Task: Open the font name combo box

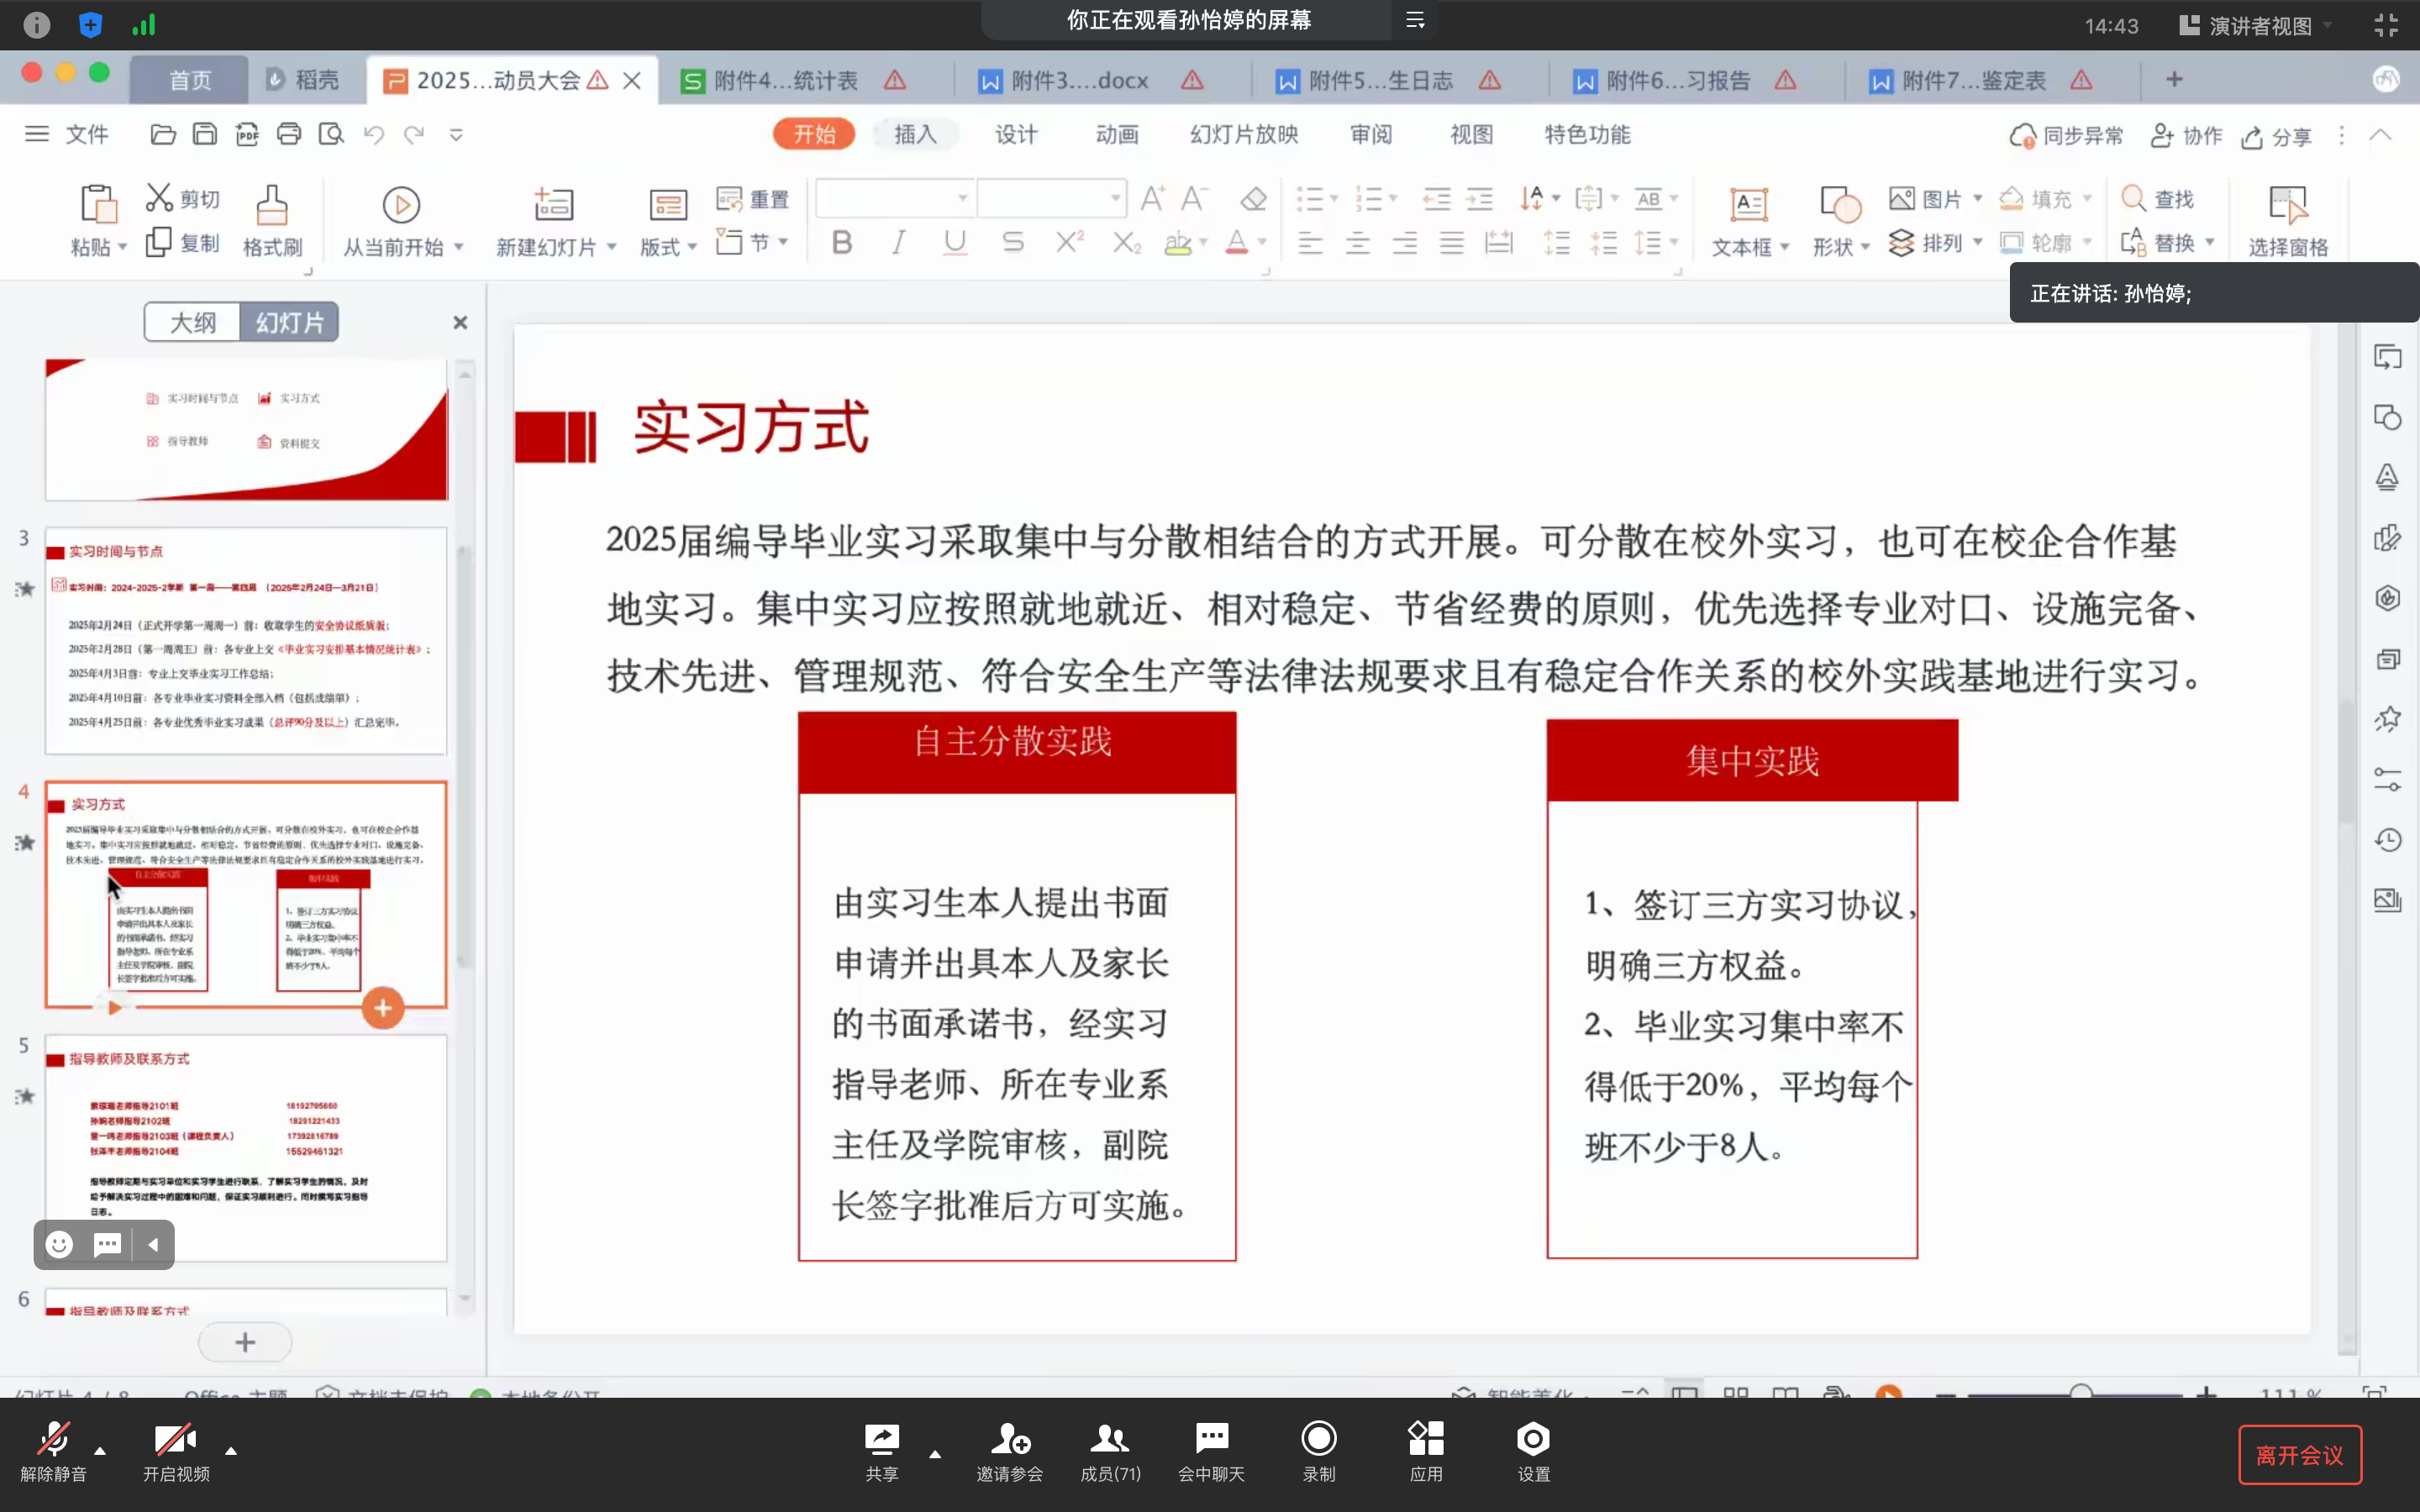Action: click(x=894, y=198)
